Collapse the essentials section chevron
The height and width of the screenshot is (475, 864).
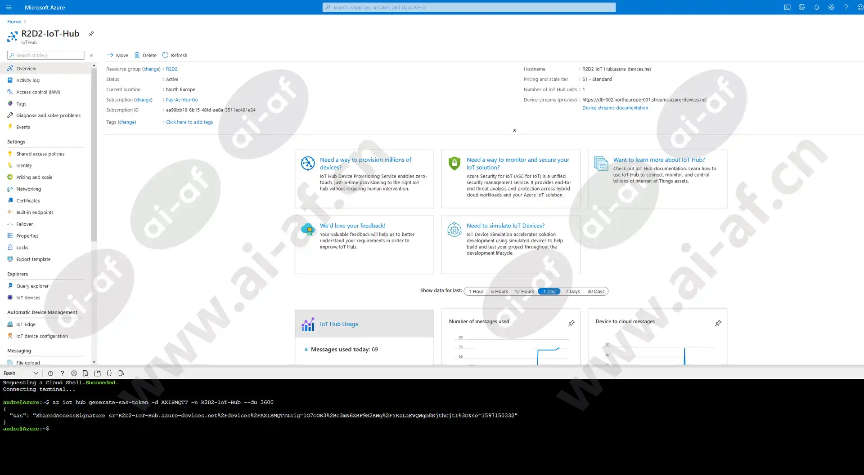514,130
